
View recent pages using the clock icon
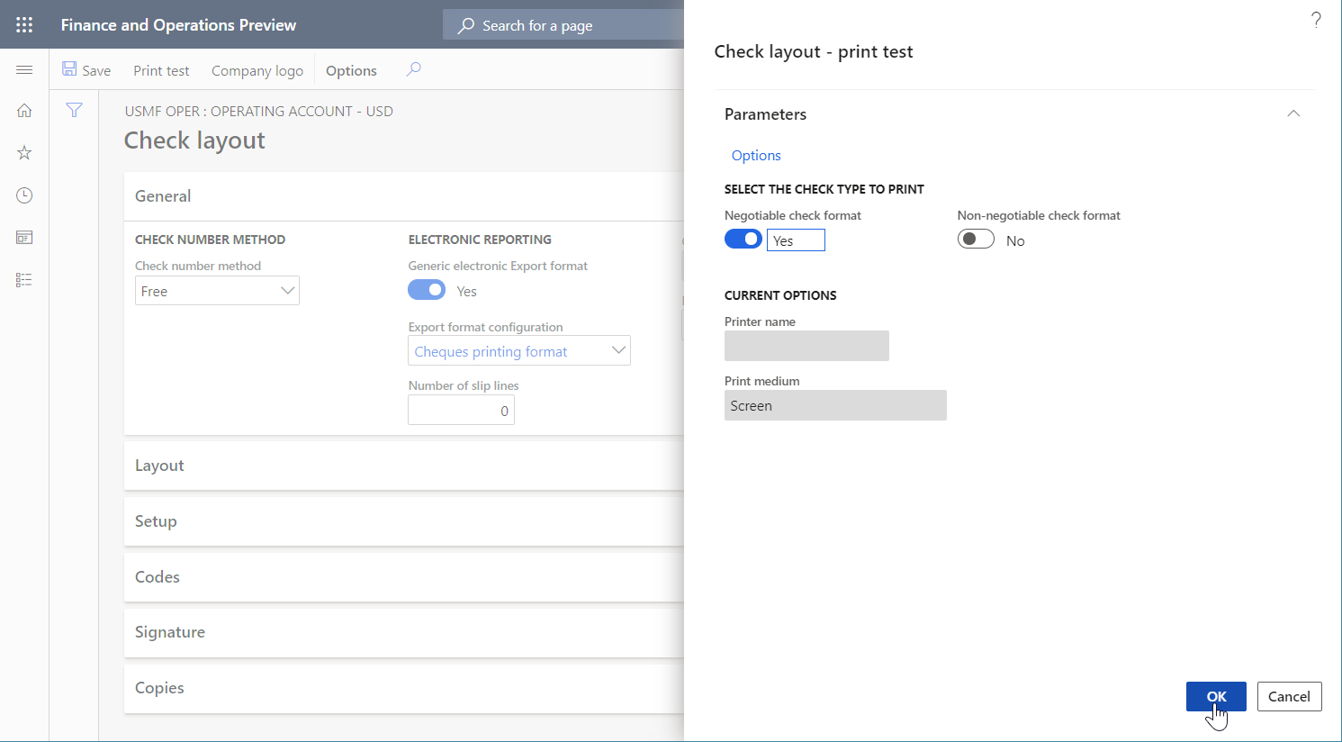click(x=23, y=195)
